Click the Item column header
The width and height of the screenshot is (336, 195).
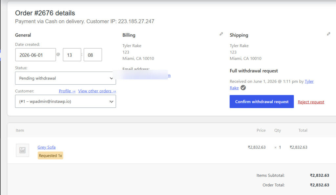pos(20,130)
